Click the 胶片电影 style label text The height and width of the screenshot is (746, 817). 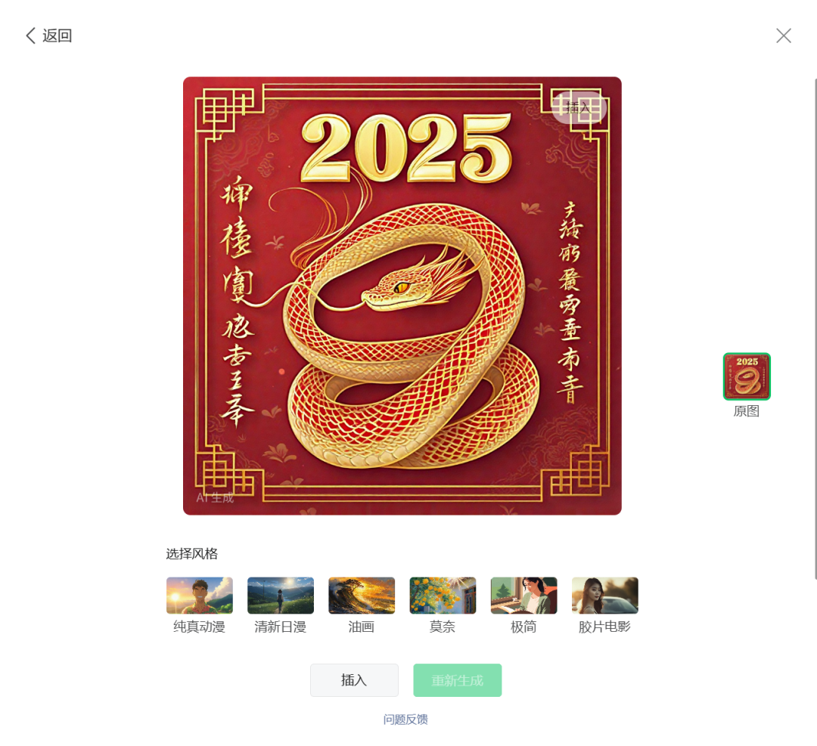(605, 627)
